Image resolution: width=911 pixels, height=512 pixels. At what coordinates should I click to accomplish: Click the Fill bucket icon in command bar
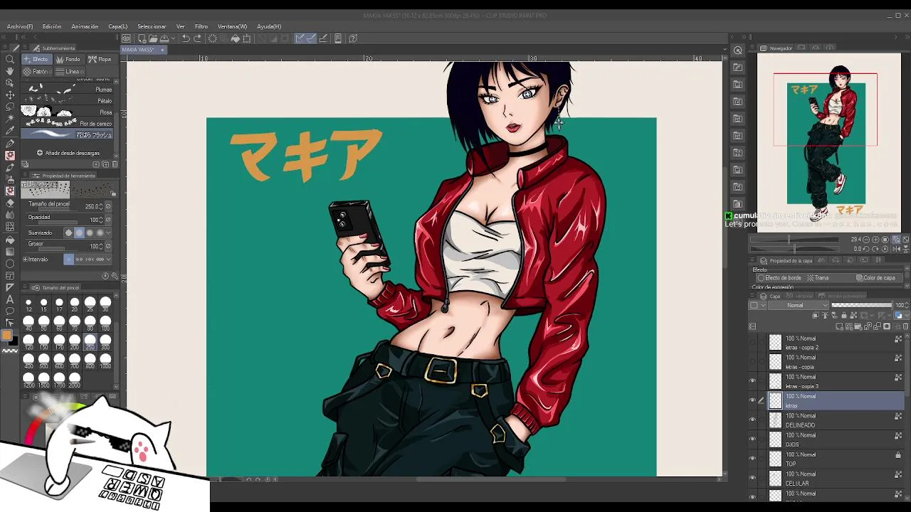(x=235, y=38)
